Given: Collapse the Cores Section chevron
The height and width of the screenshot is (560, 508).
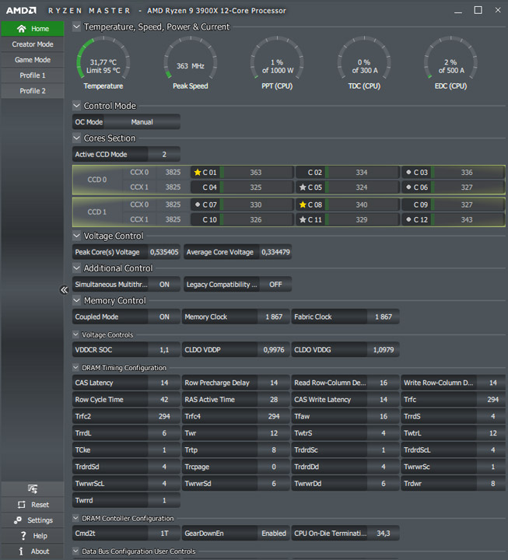Looking at the screenshot, I should [77, 138].
